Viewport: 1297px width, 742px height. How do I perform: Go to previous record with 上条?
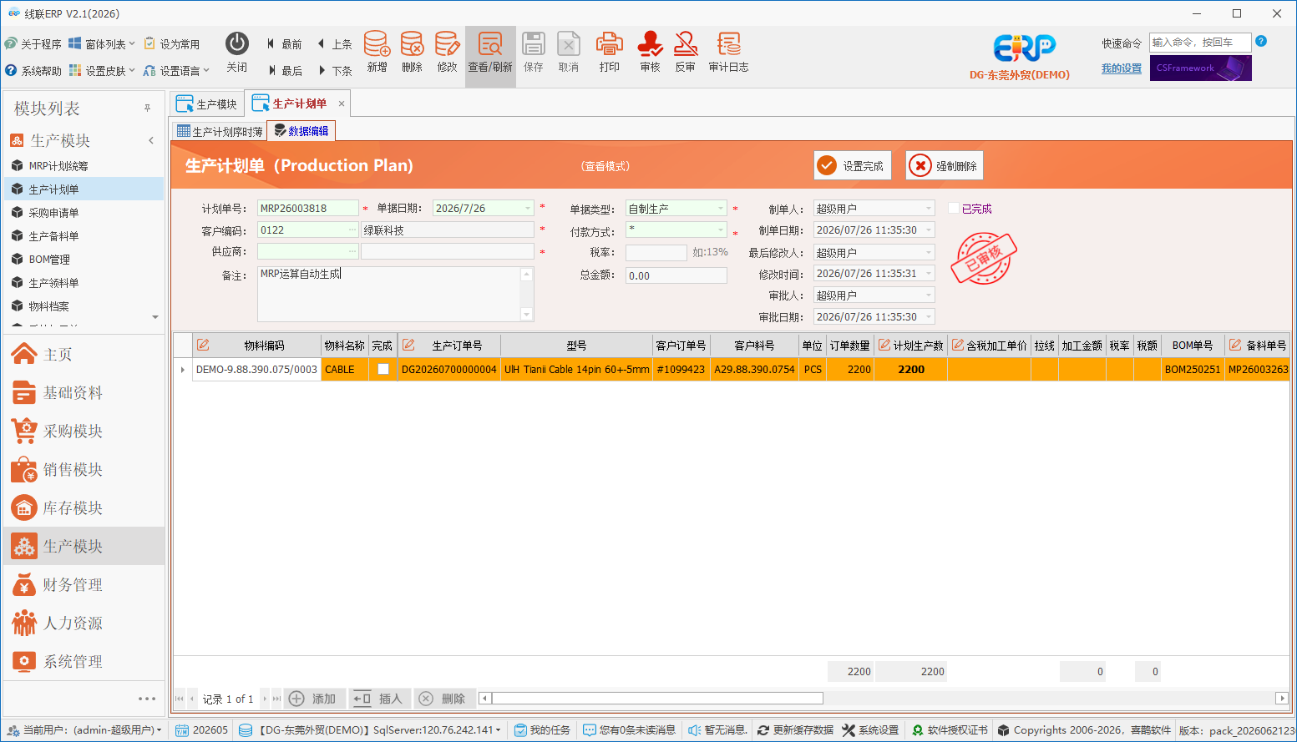tap(335, 44)
